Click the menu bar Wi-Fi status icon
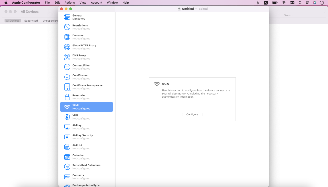Image resolution: width=328 pixels, height=187 pixels. point(284,3)
